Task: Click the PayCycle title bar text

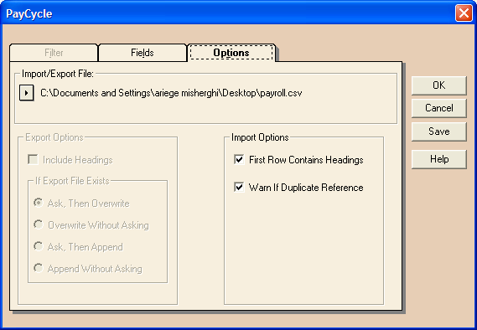Action: [x=29, y=14]
